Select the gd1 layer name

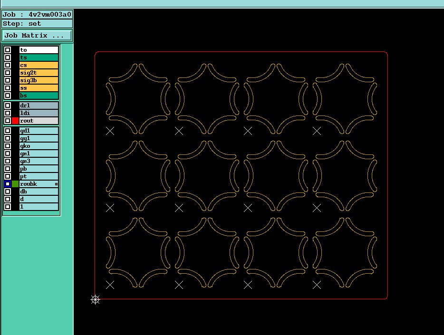coord(39,131)
